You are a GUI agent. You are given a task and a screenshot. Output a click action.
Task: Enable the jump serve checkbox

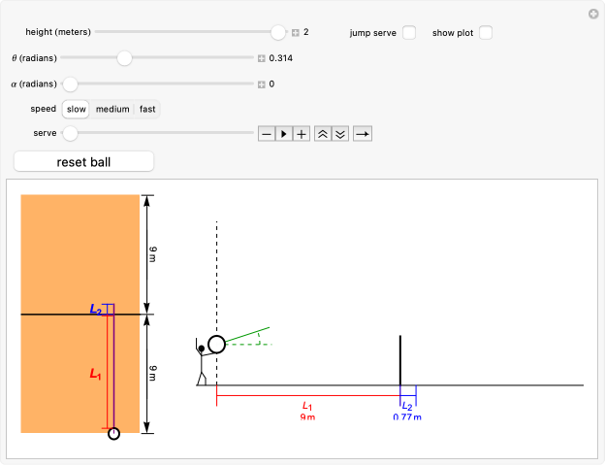(409, 33)
